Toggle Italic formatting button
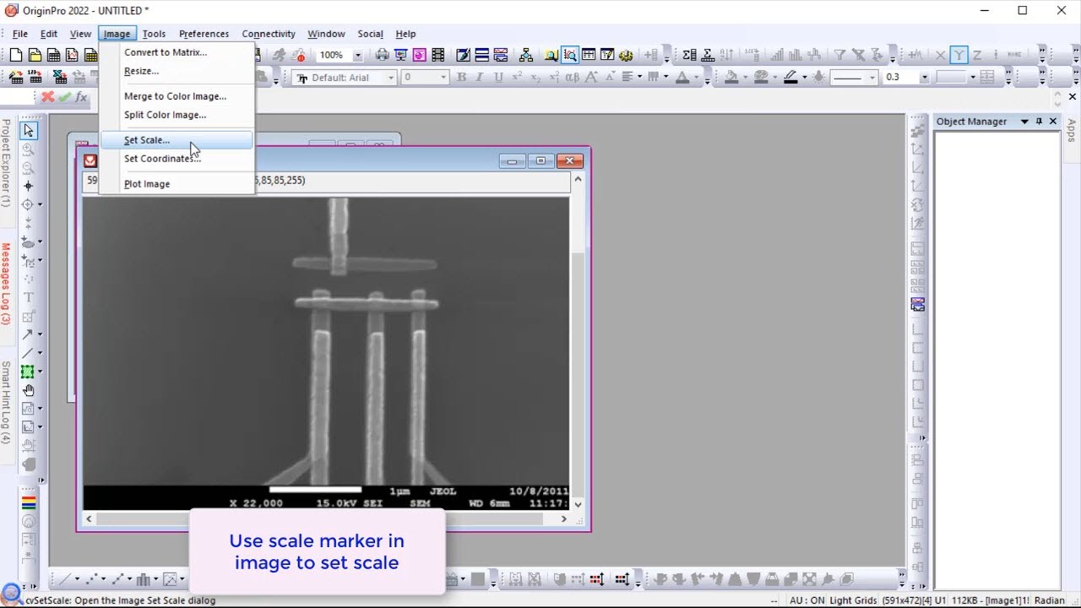Screen dimensions: 1081x608 tap(480, 77)
